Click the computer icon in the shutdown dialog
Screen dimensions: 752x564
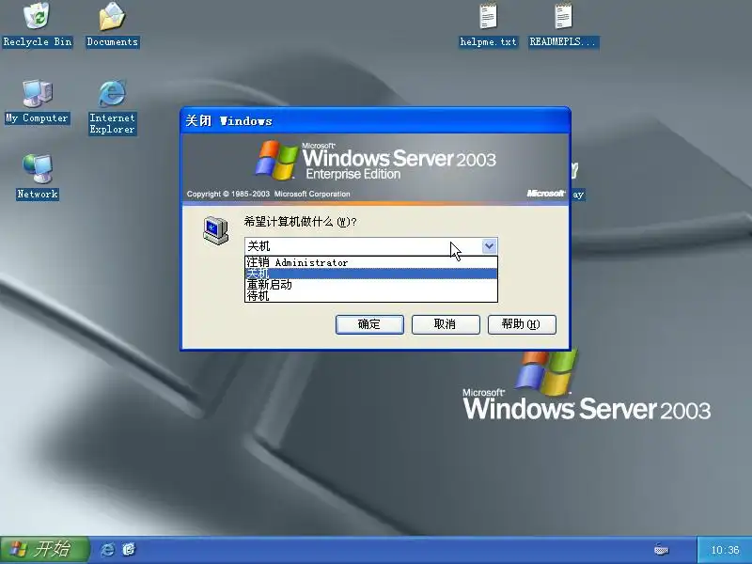click(x=215, y=230)
